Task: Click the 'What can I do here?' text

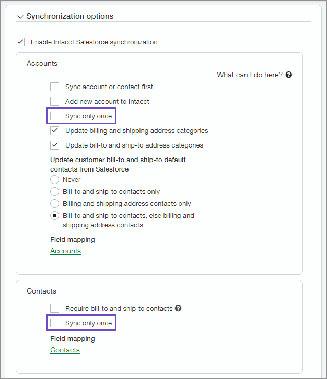Action: pos(250,75)
